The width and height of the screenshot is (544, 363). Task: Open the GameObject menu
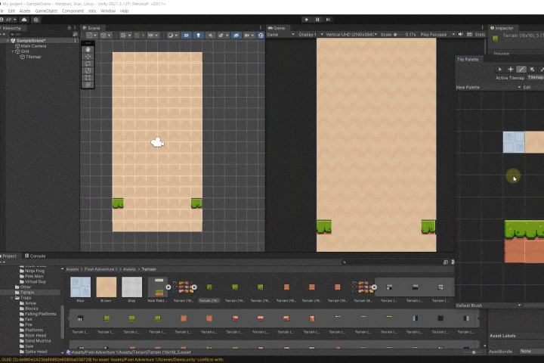(46, 11)
